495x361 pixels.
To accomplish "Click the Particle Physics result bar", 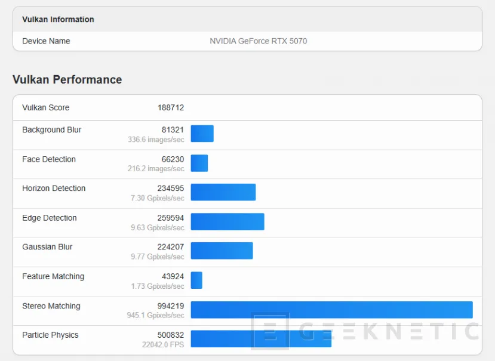I will 260,338.
